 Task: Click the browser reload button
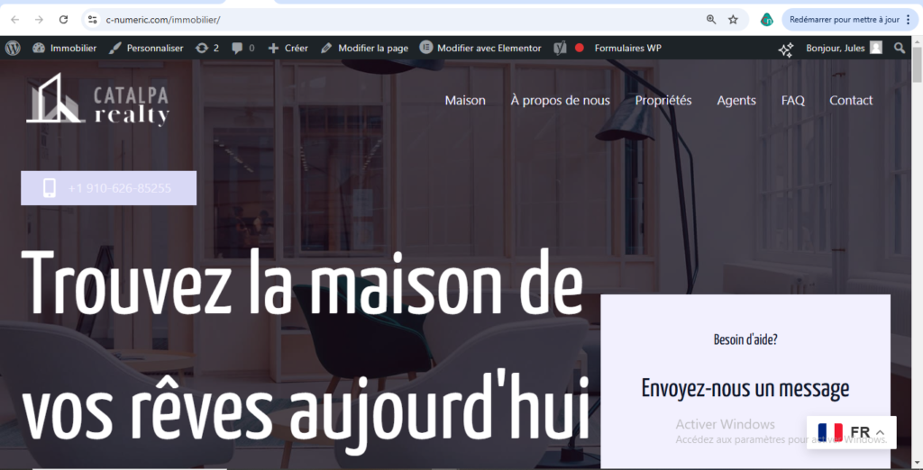63,19
